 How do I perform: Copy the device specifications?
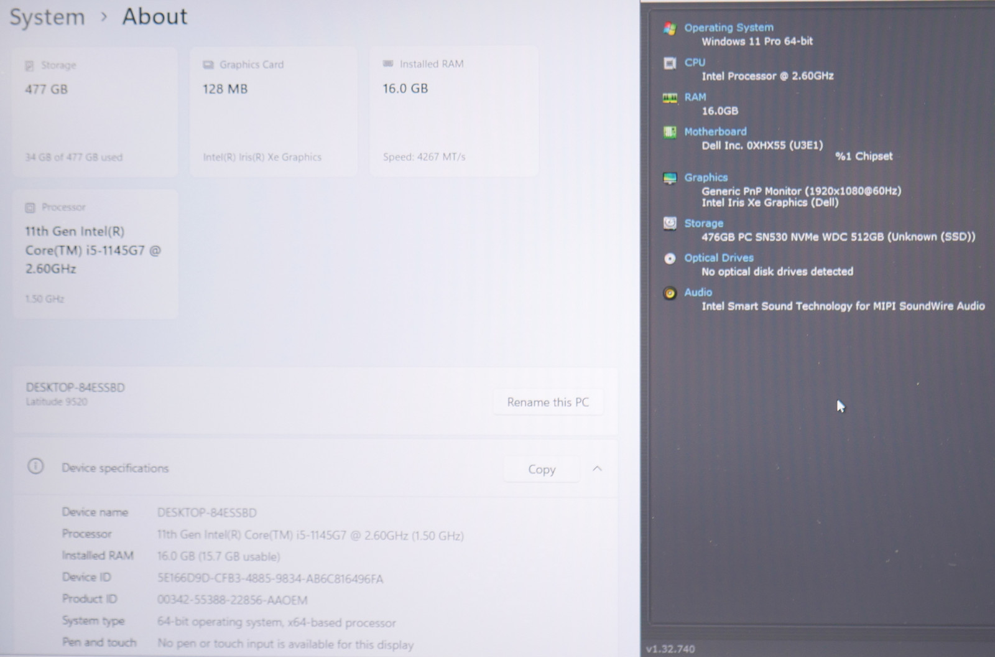tap(541, 469)
